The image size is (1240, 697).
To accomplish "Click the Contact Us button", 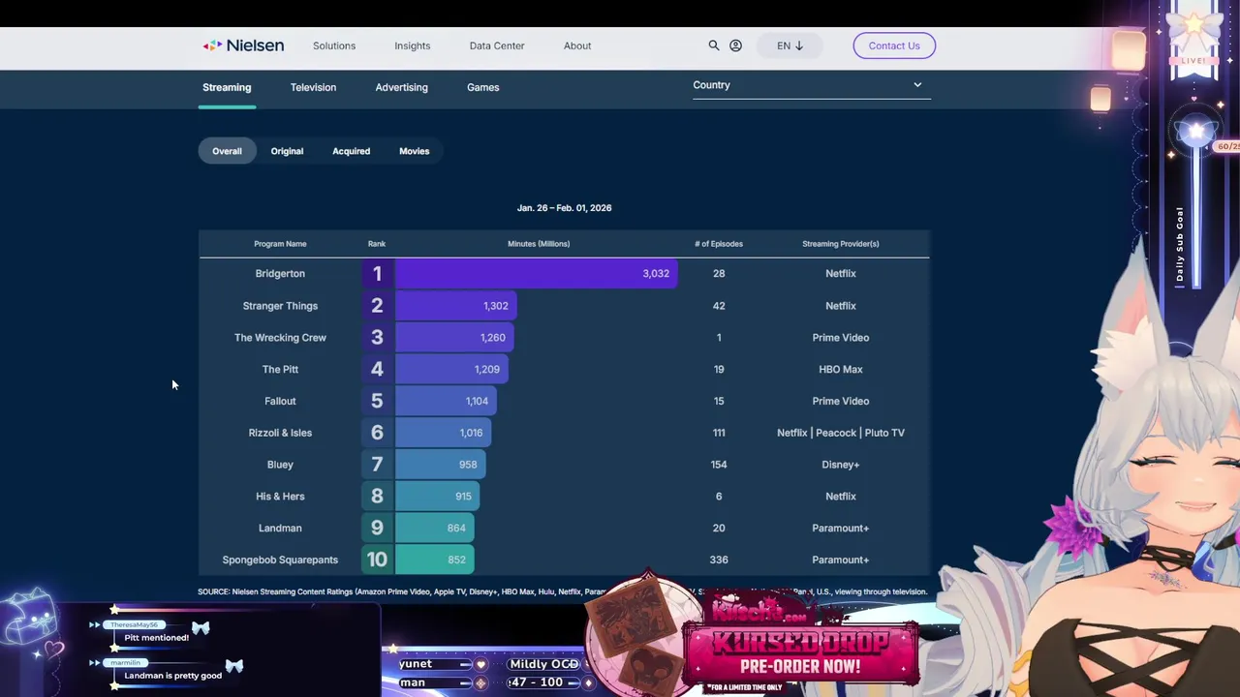I will coord(894,45).
